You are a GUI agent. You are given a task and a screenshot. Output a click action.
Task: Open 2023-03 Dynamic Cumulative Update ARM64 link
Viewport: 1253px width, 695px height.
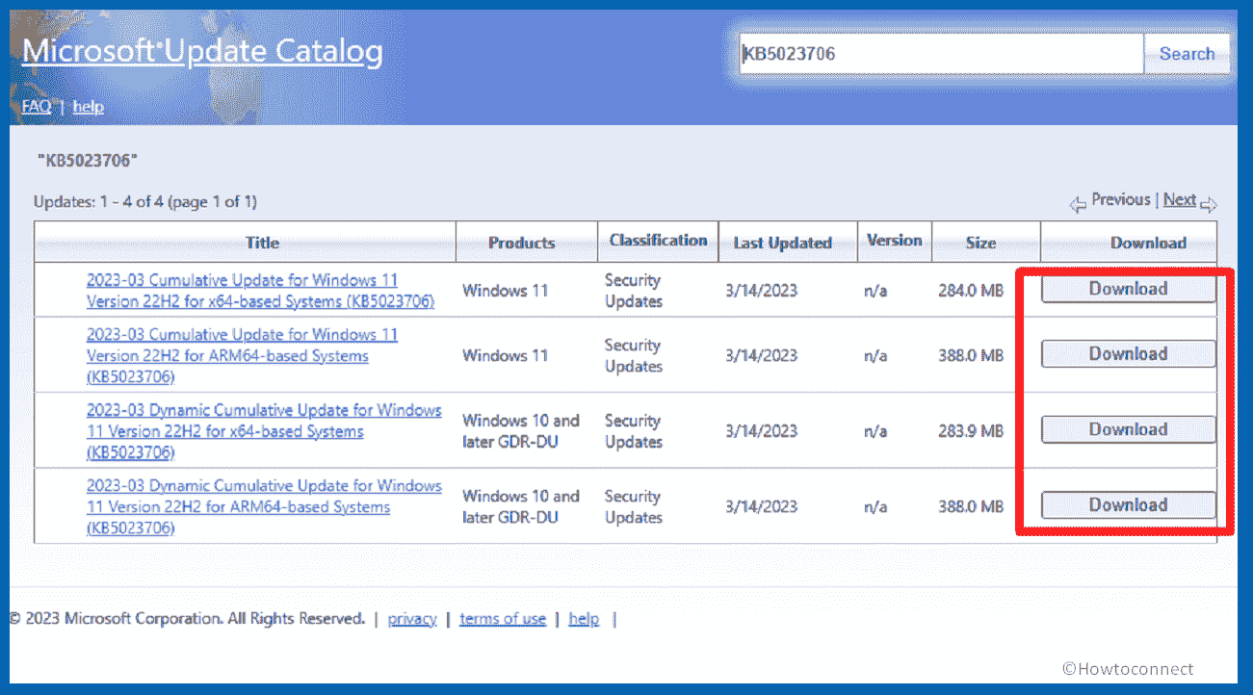pos(264,507)
